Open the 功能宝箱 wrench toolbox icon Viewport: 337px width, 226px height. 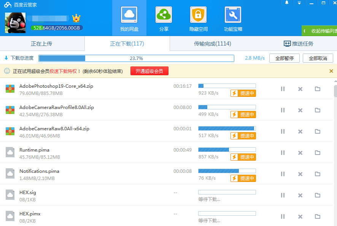point(233,15)
